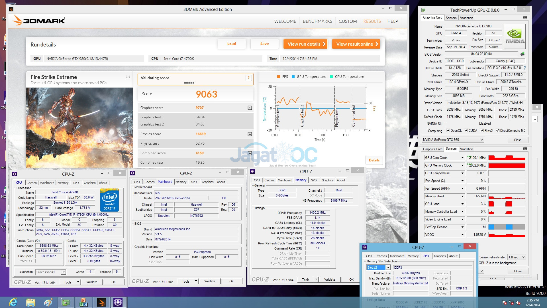This screenshot has height=308, width=547.
Task: Click Validating score help question icon
Action: tap(248, 78)
